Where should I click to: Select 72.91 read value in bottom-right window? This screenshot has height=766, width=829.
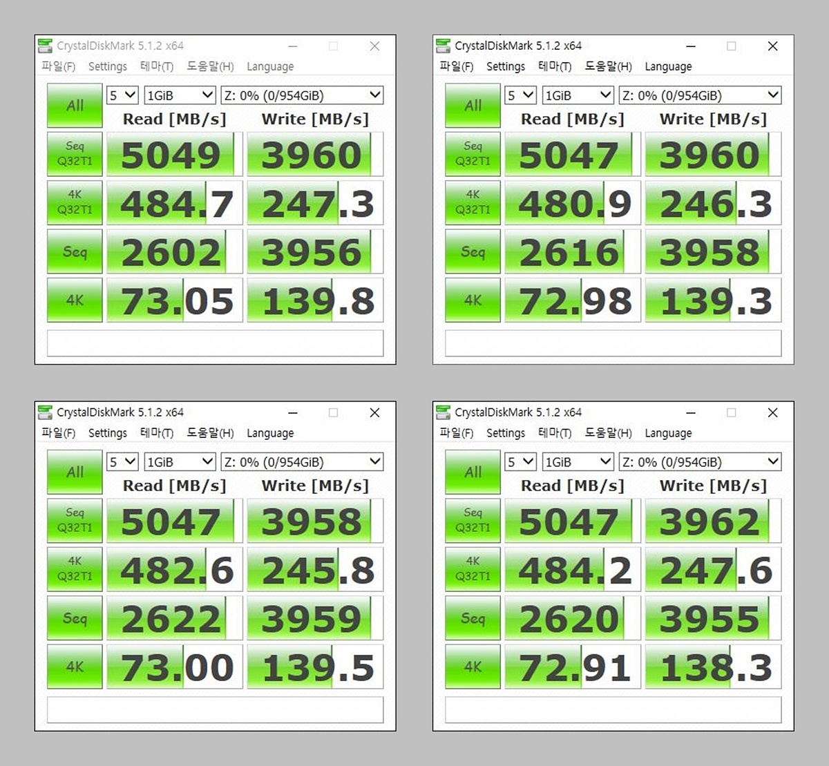pos(573,666)
